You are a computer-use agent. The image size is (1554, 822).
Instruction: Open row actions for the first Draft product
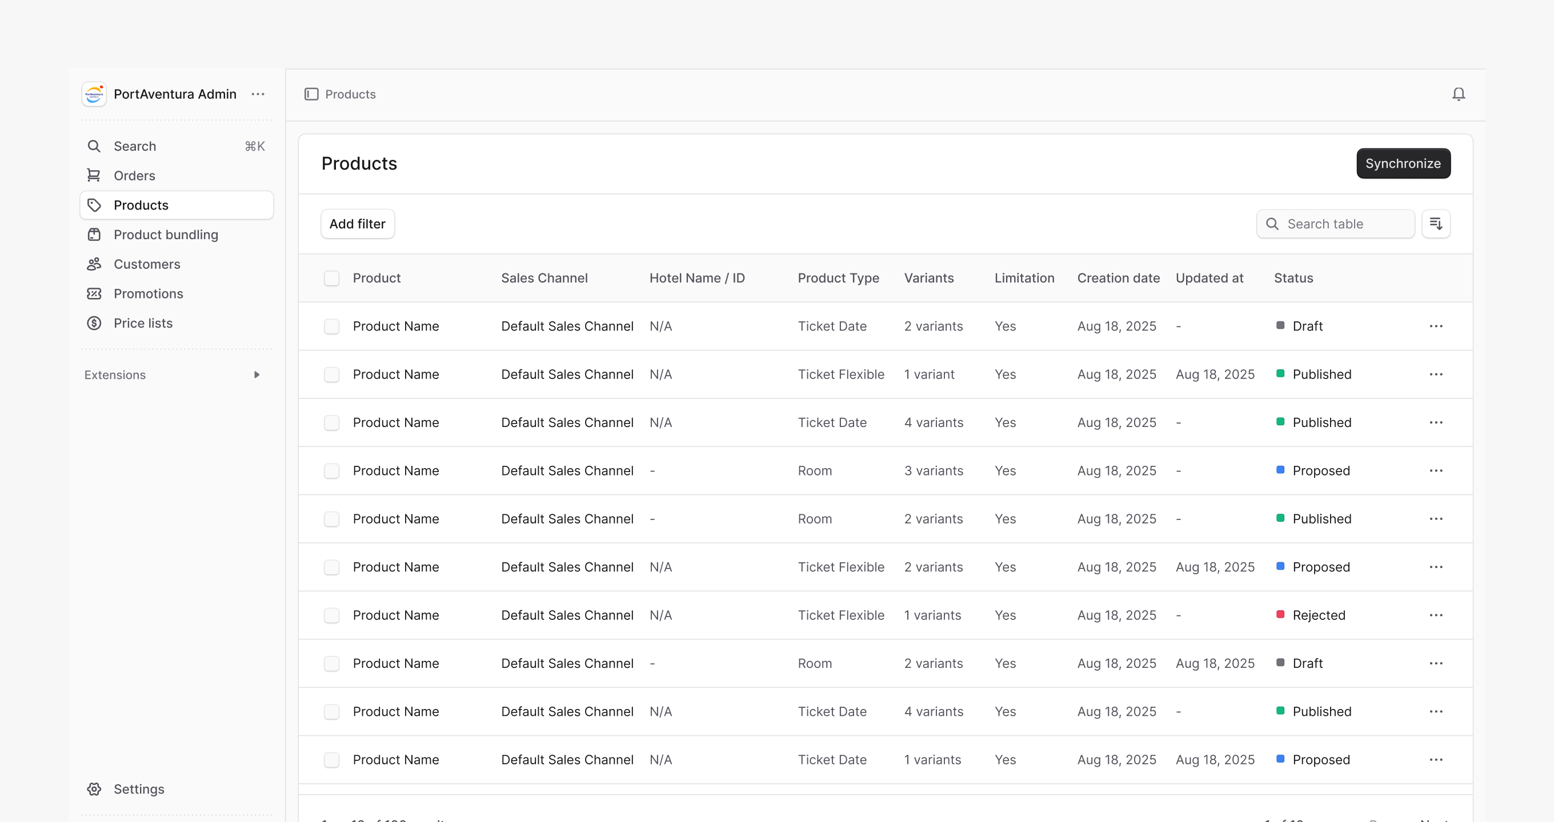1436,326
